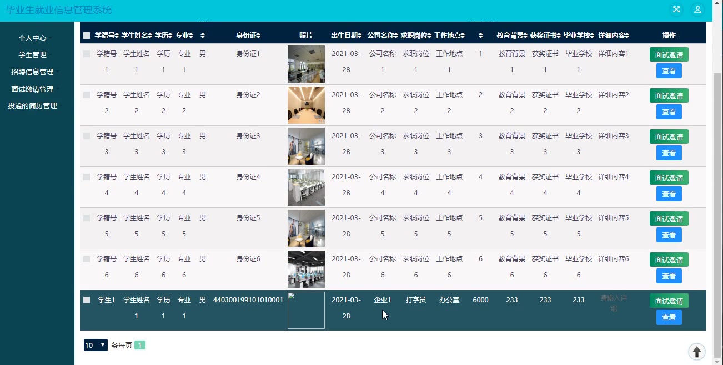Viewport: 723px width, 365px height.
Task: Open the photo thumbnail for 身份证1
Action: point(306,64)
